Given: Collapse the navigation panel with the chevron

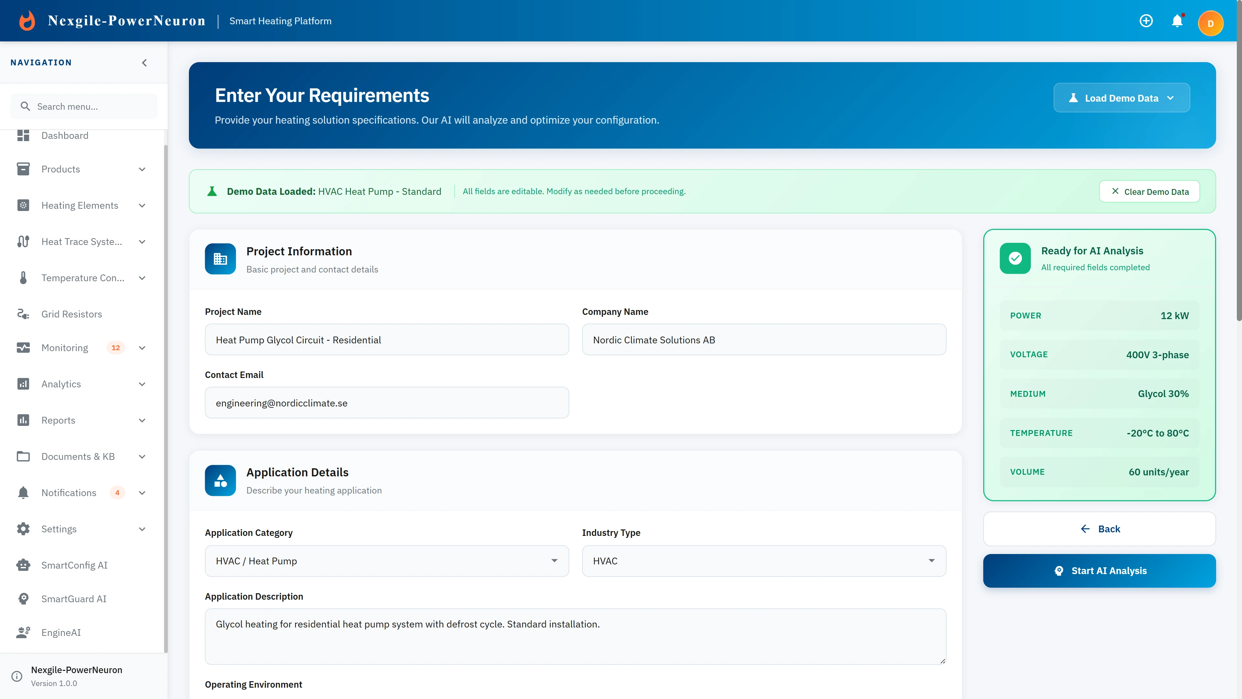Looking at the screenshot, I should click(x=144, y=62).
